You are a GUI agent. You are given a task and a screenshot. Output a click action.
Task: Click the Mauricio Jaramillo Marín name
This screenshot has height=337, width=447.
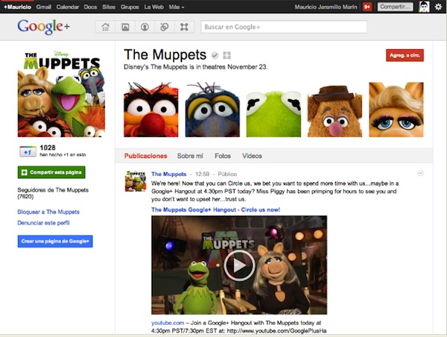pyautogui.click(x=326, y=7)
